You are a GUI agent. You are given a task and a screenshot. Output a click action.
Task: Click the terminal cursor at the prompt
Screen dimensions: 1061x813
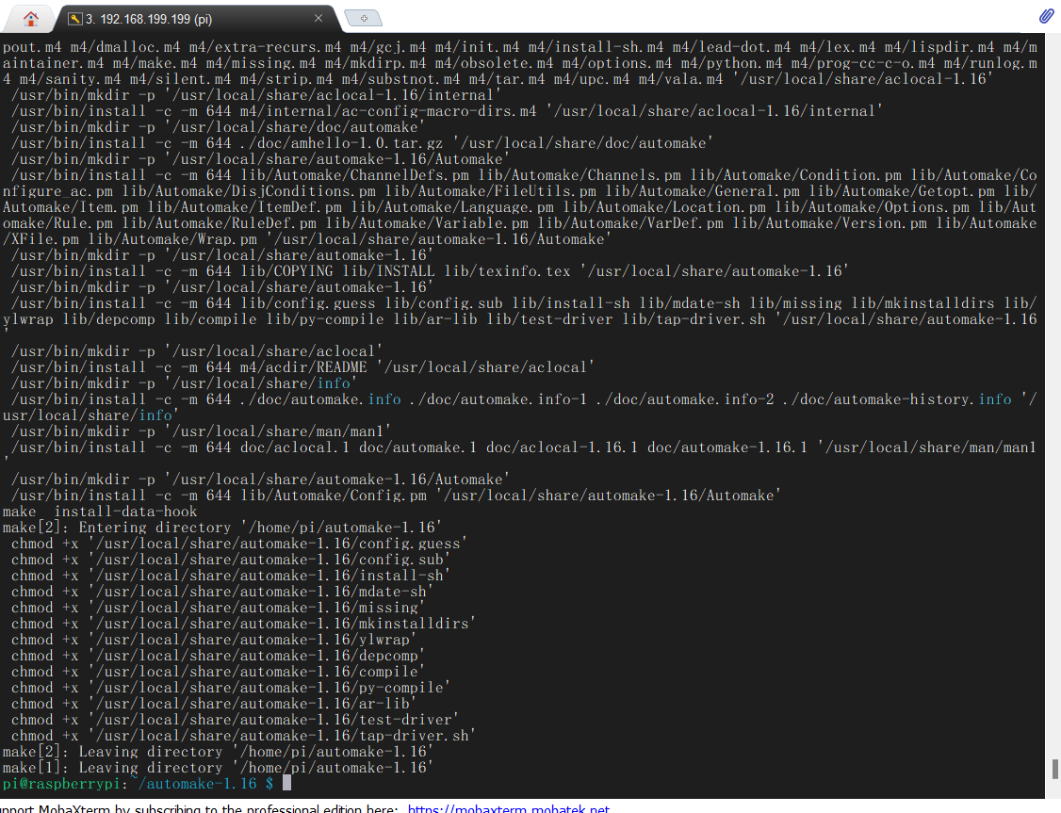pos(286,783)
